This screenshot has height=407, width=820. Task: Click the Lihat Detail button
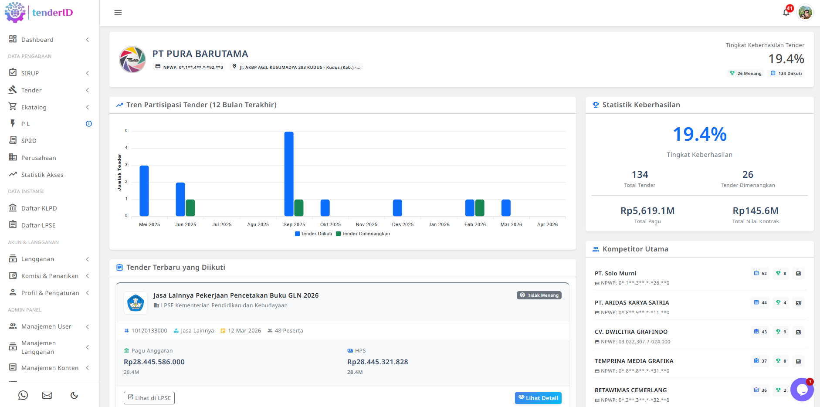pyautogui.click(x=538, y=398)
